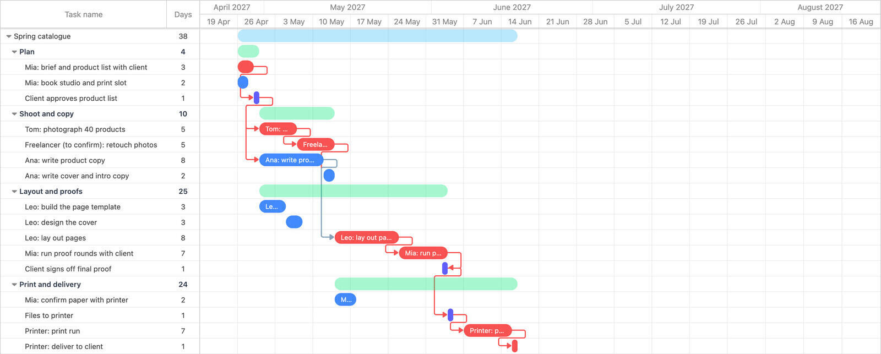Select the Spring catalogue summary bar
Viewport: 881px width, 354px height.
click(x=378, y=36)
